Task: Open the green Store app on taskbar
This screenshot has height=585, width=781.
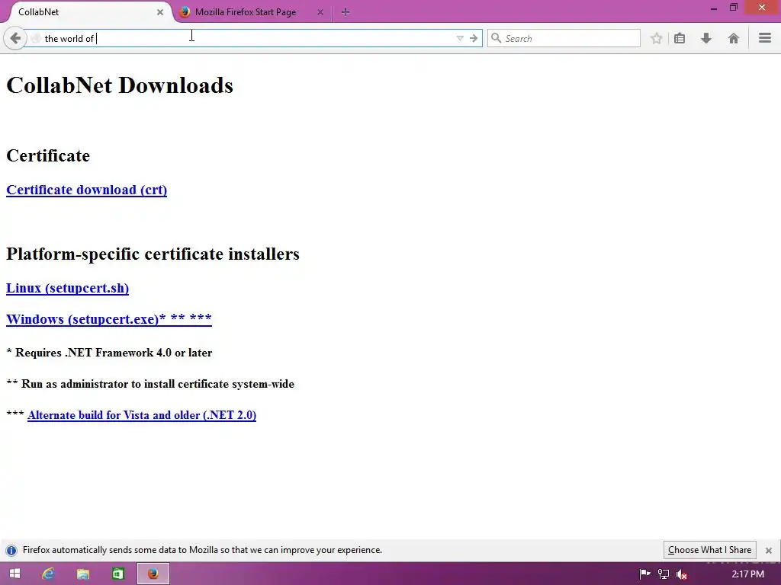Action: point(118,574)
